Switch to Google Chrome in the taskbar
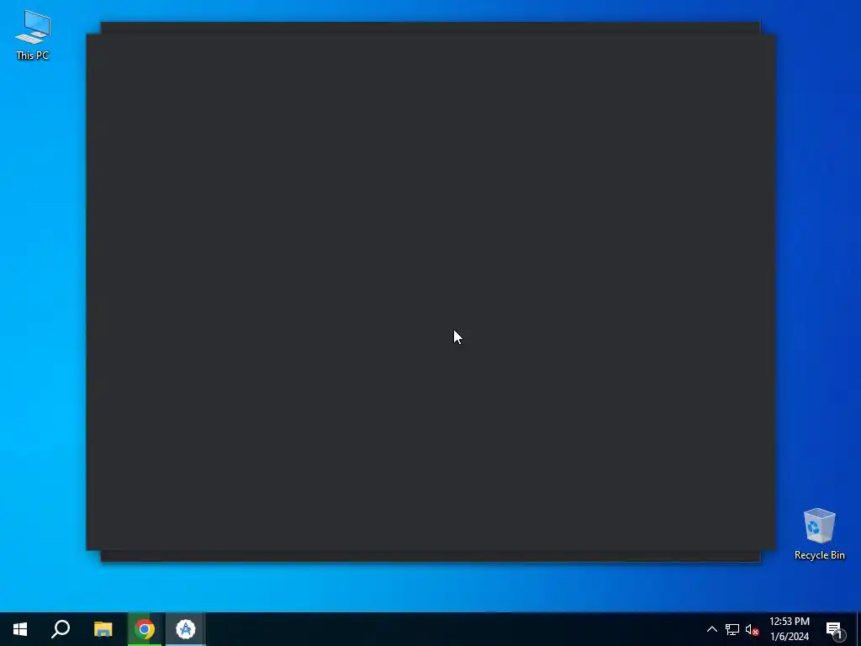This screenshot has width=861, height=646. coord(145,629)
